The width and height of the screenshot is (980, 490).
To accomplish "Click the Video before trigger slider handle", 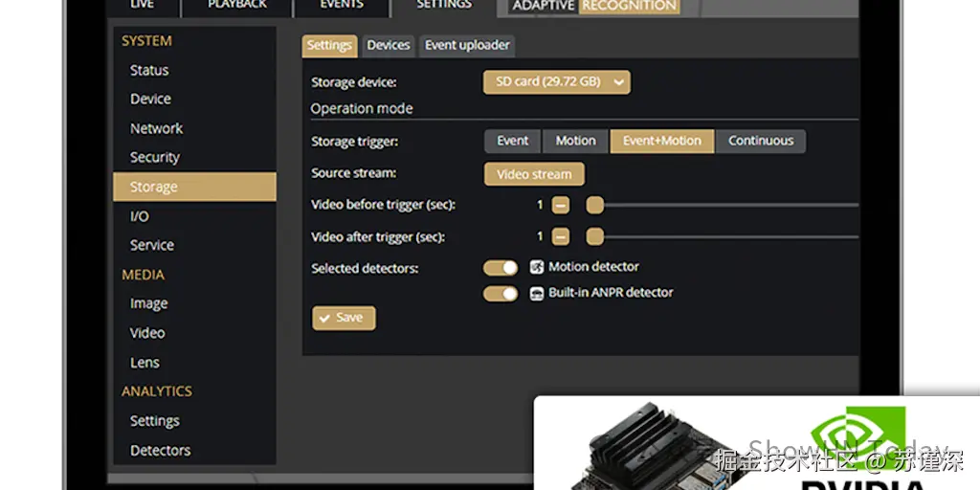I will click(x=595, y=205).
